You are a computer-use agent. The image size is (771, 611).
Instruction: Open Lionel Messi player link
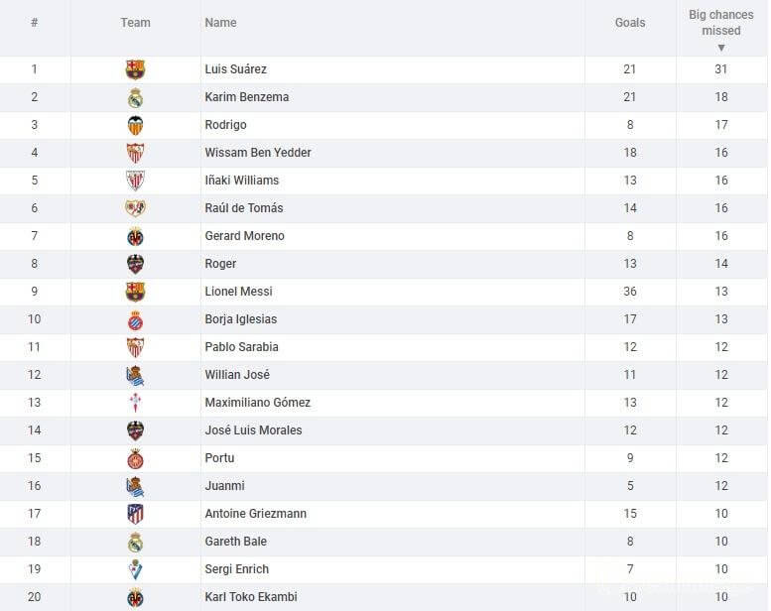(238, 292)
